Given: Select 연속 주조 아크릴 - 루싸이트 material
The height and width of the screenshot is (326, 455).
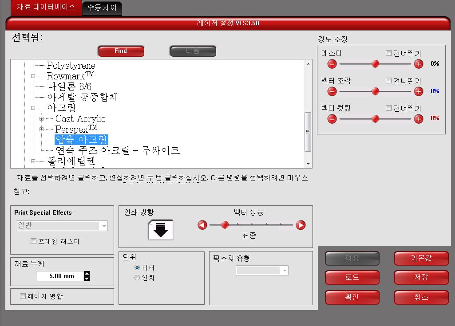Looking at the screenshot, I should point(118,150).
